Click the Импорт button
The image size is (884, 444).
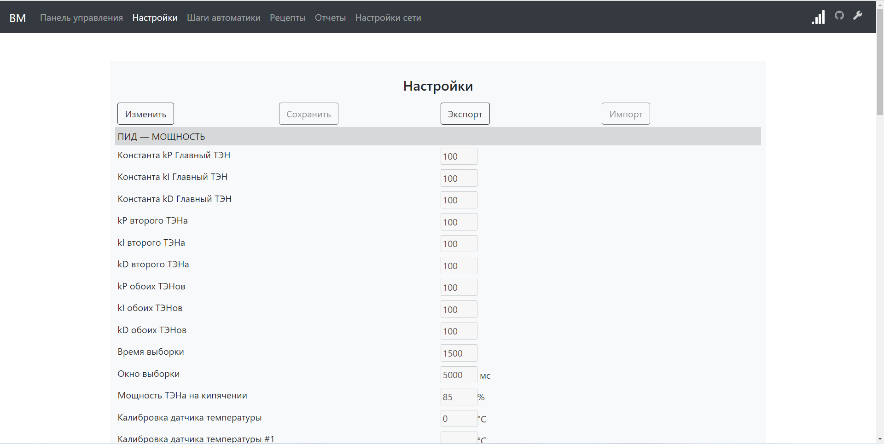point(626,114)
